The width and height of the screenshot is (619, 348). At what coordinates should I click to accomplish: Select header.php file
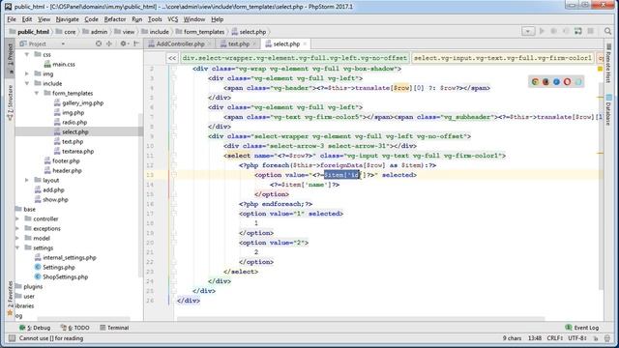[x=63, y=171]
